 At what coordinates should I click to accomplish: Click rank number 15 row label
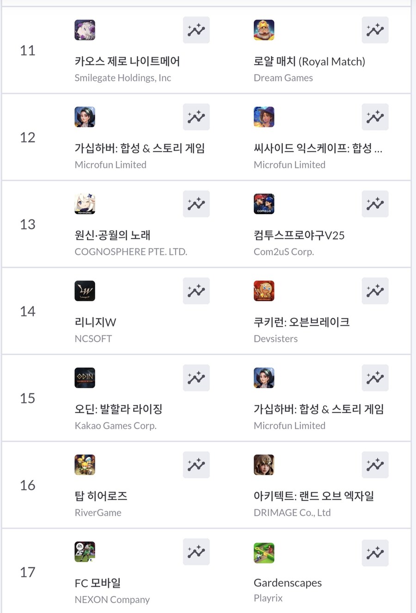[27, 398]
